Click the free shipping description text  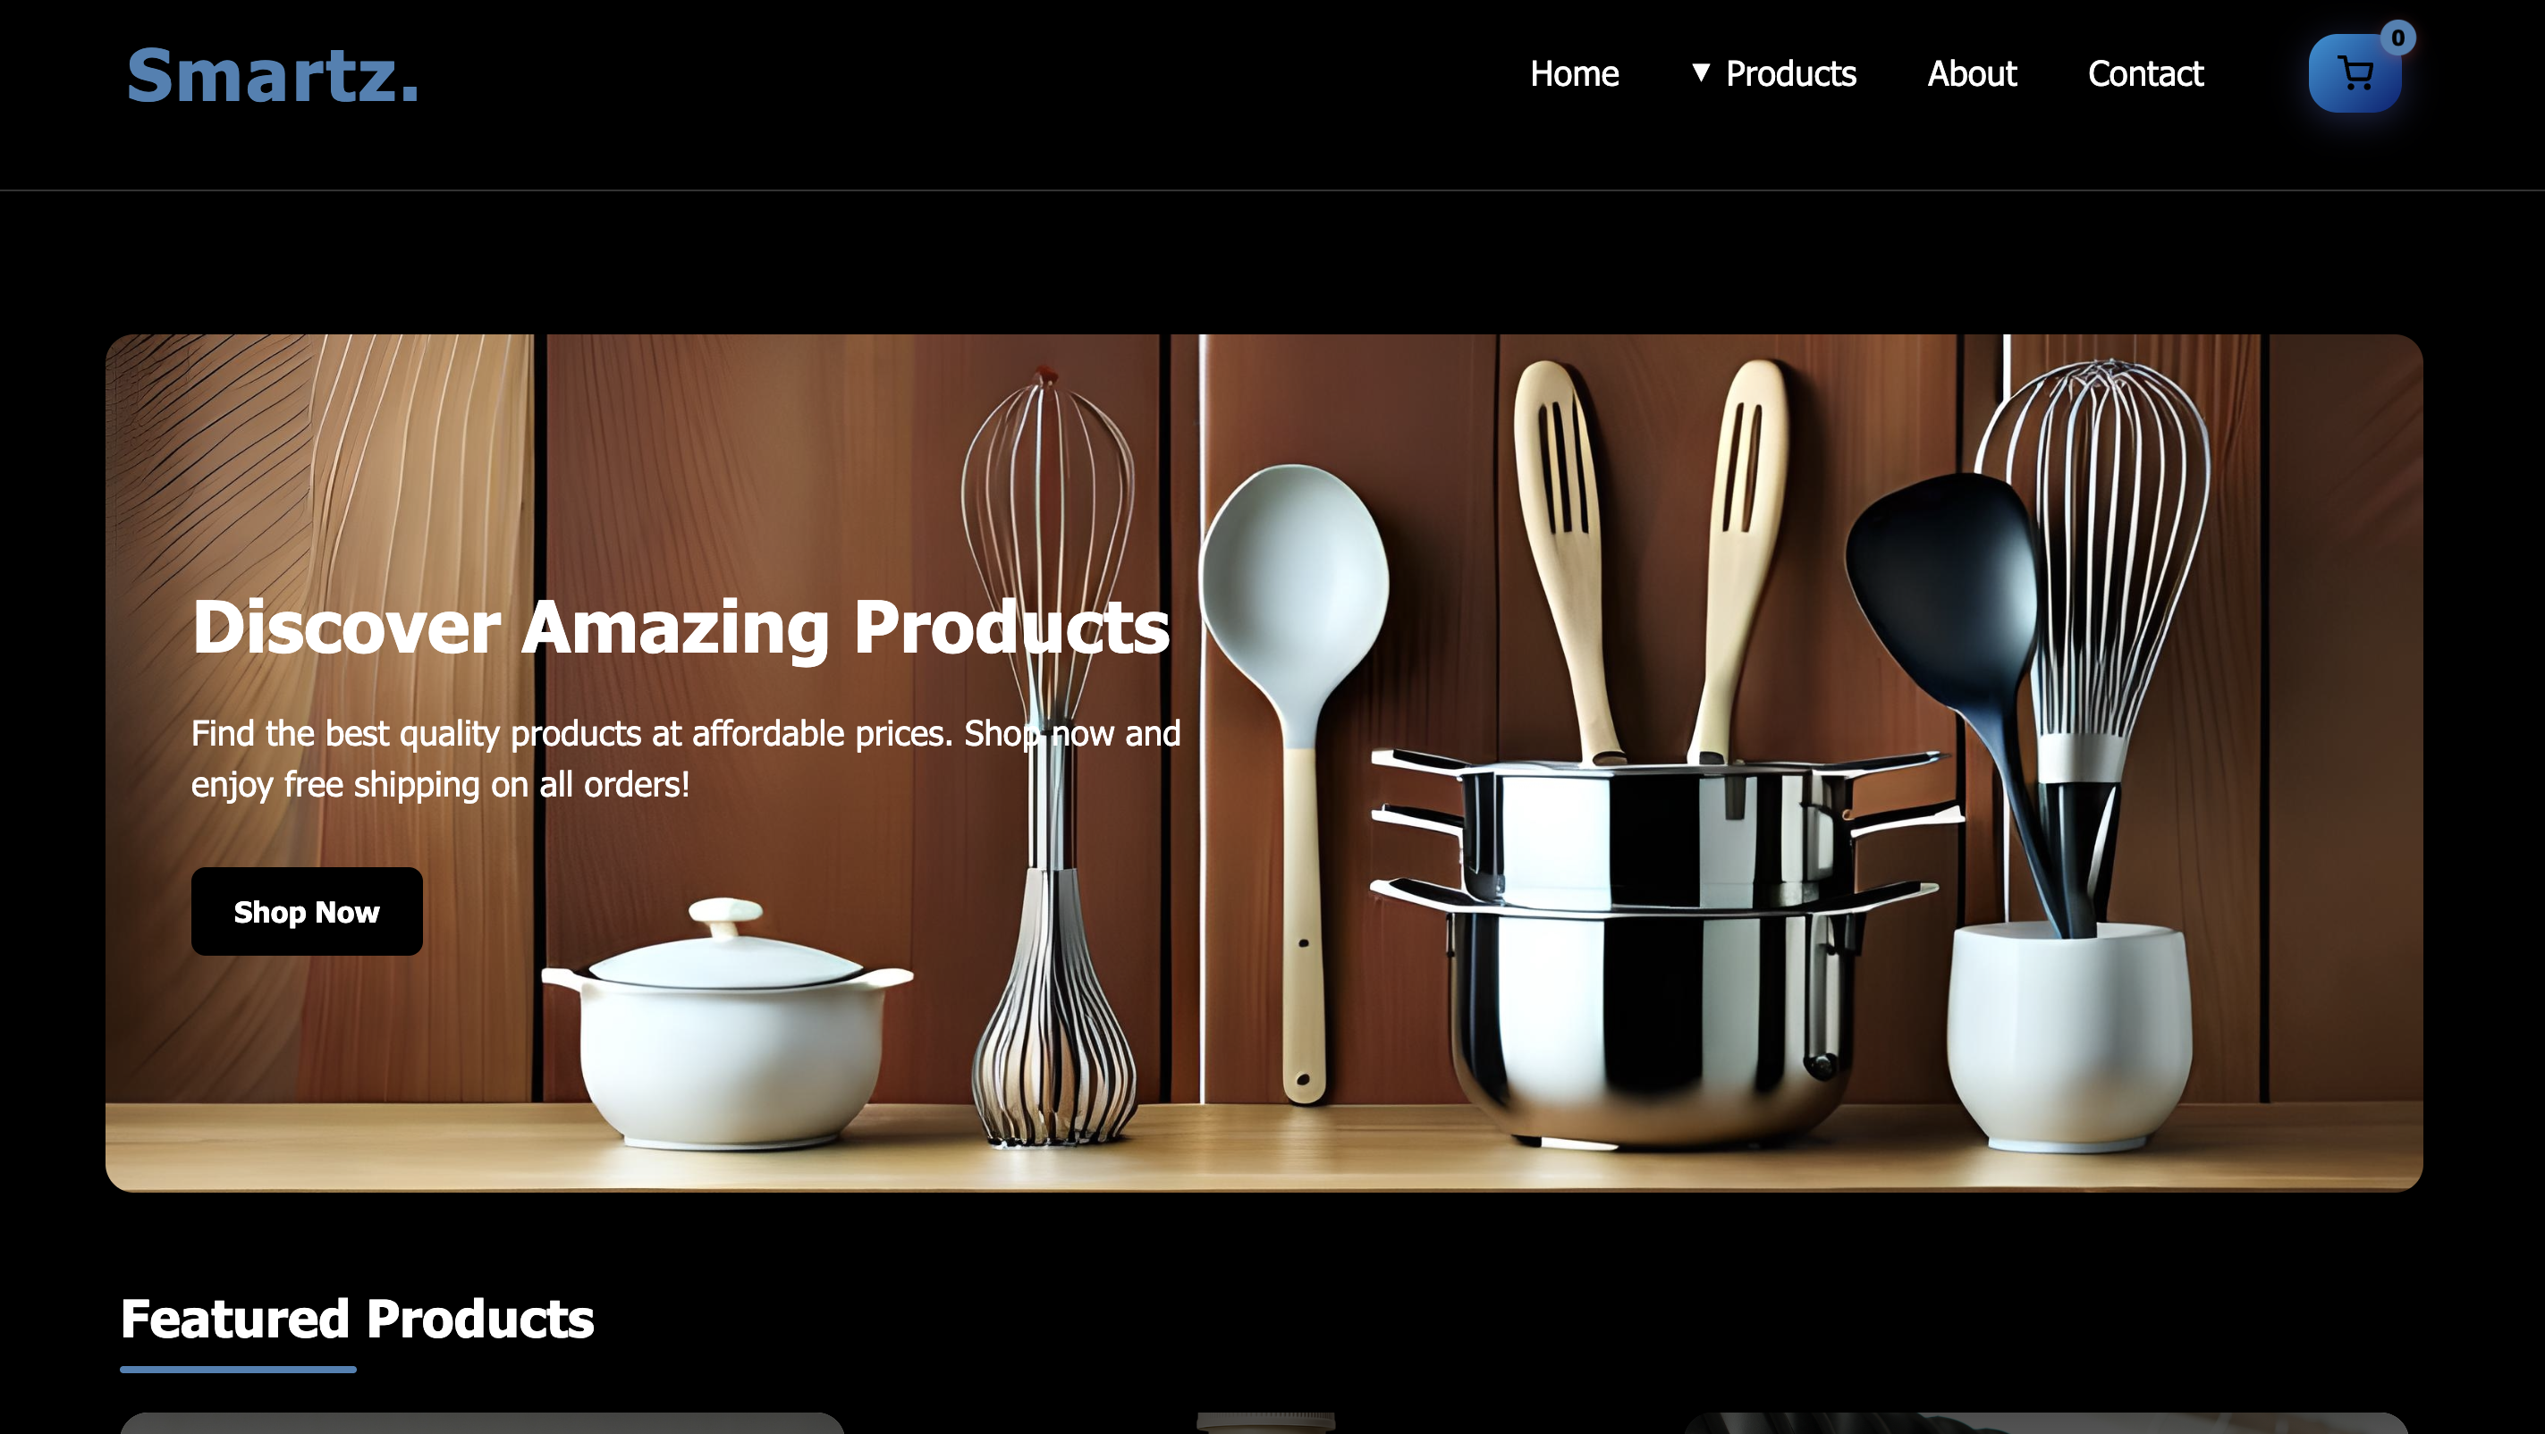click(x=686, y=758)
